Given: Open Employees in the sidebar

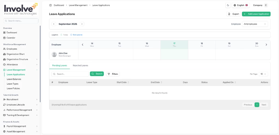Looking at the screenshot, I should click(20, 49).
